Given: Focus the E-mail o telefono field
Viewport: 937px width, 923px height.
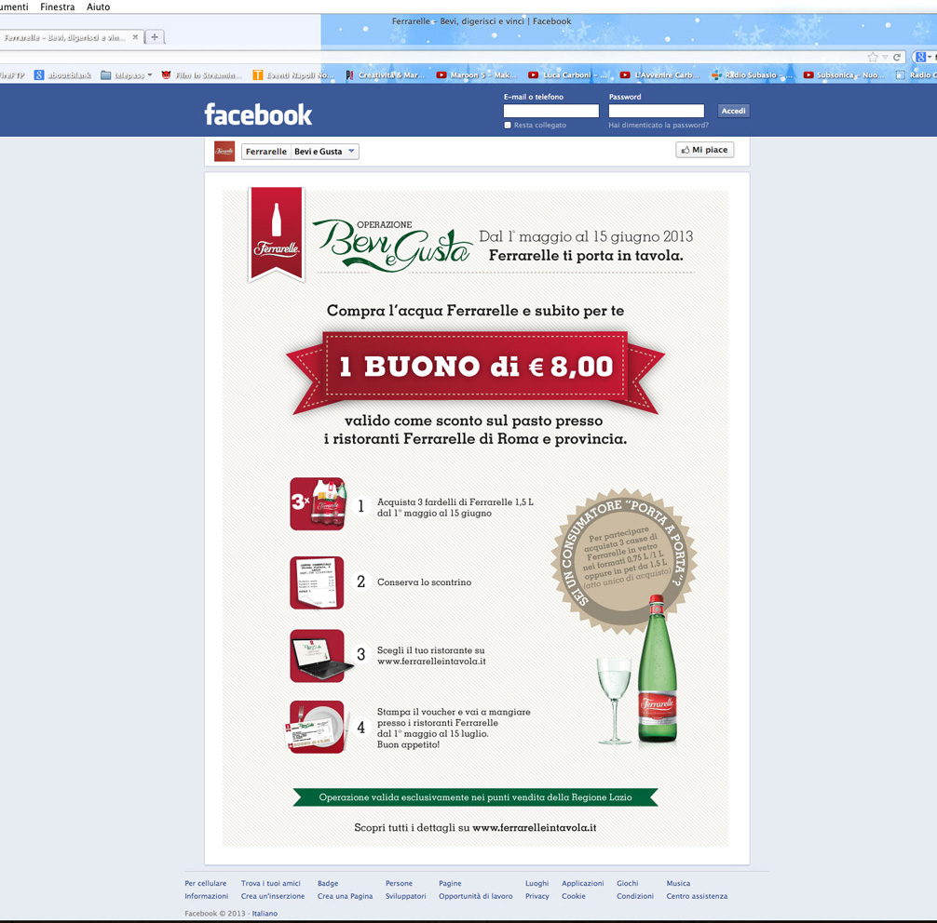Looking at the screenshot, I should [551, 111].
